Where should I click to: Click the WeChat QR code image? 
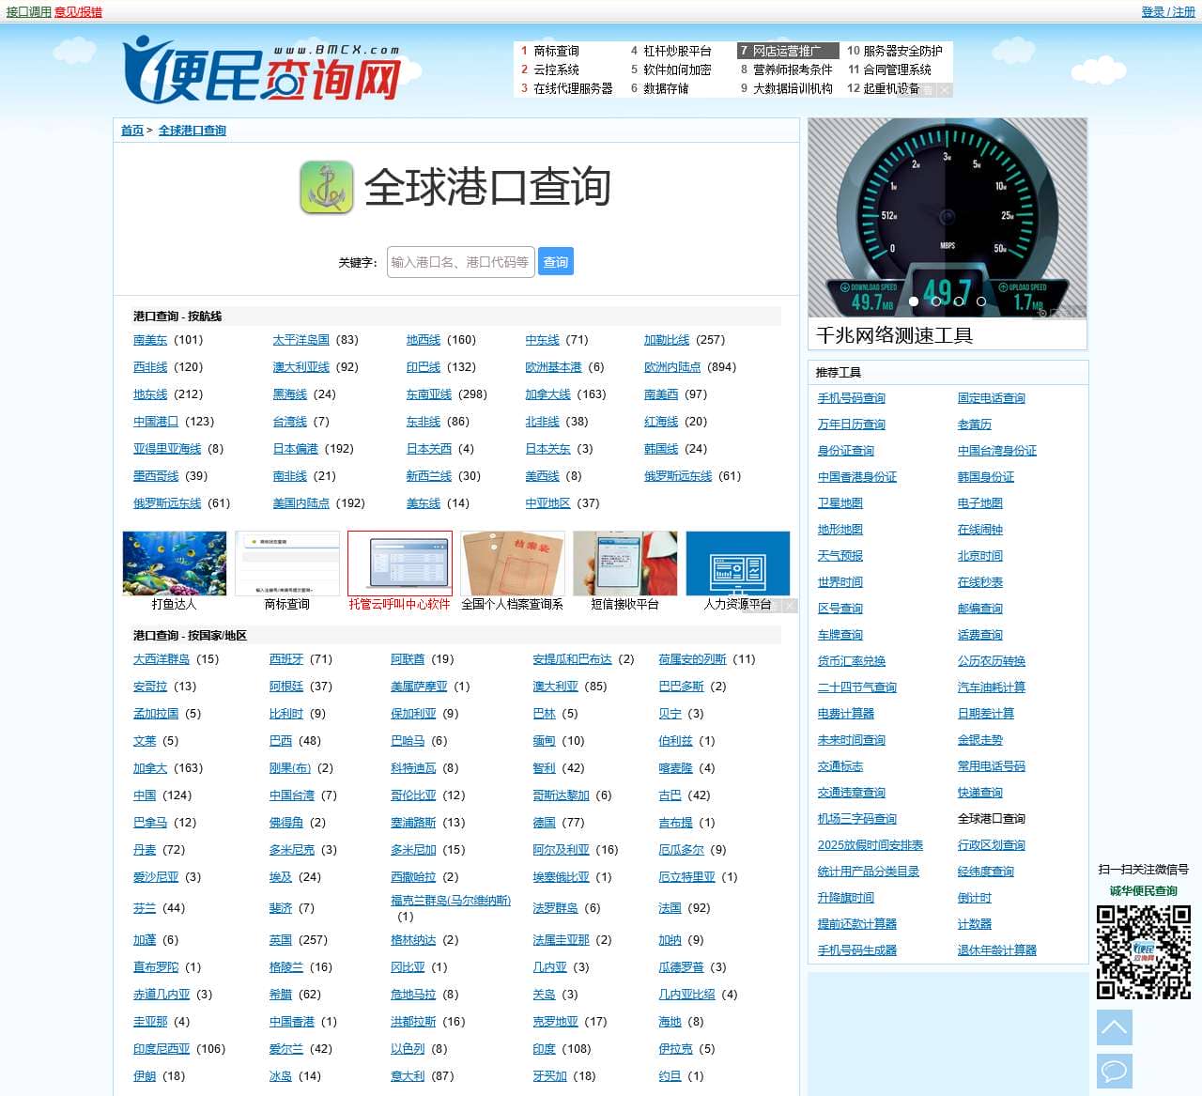coord(1143,951)
